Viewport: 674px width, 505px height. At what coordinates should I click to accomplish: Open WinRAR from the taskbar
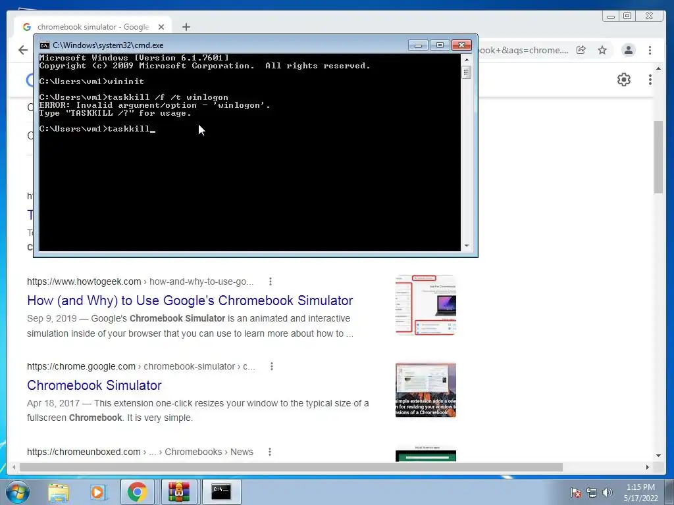tap(179, 492)
